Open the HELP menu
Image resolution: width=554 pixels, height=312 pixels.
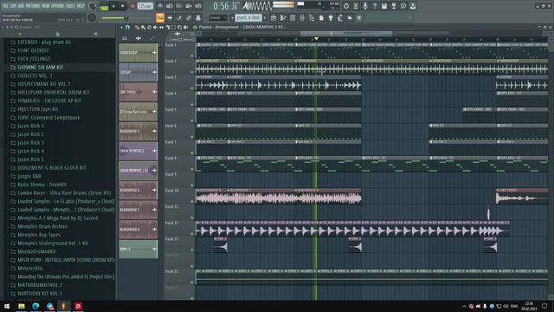pyautogui.click(x=81, y=6)
